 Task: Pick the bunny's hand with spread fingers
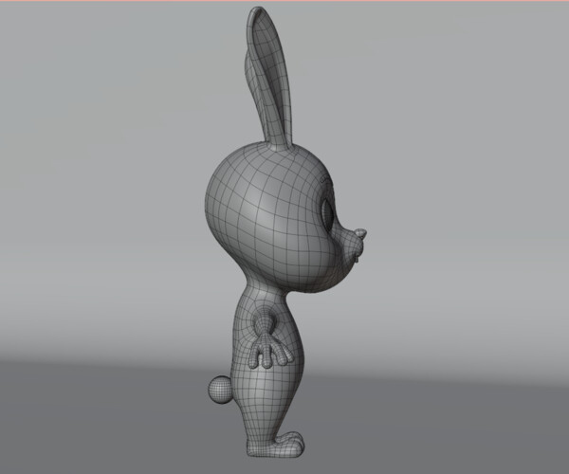click(x=270, y=349)
